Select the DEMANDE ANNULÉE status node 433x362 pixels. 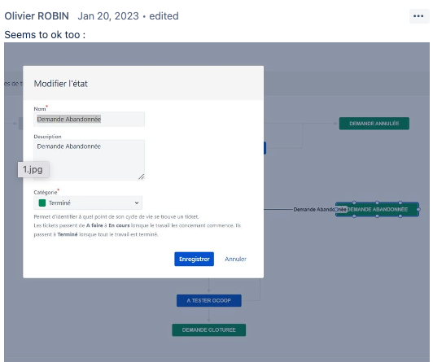pyautogui.click(x=374, y=124)
